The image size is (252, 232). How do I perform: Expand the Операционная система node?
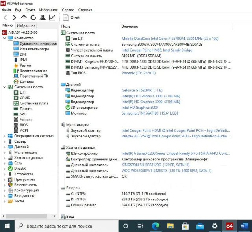4,136
